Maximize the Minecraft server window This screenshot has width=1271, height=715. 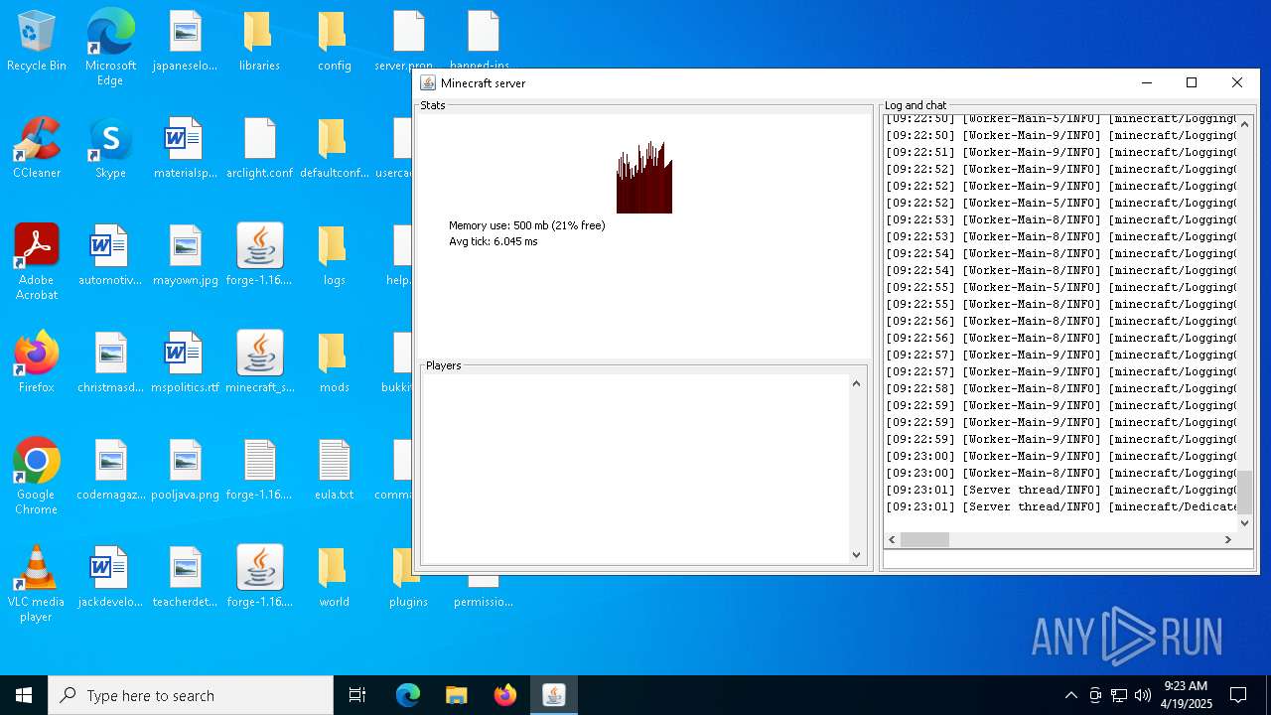pyautogui.click(x=1192, y=83)
